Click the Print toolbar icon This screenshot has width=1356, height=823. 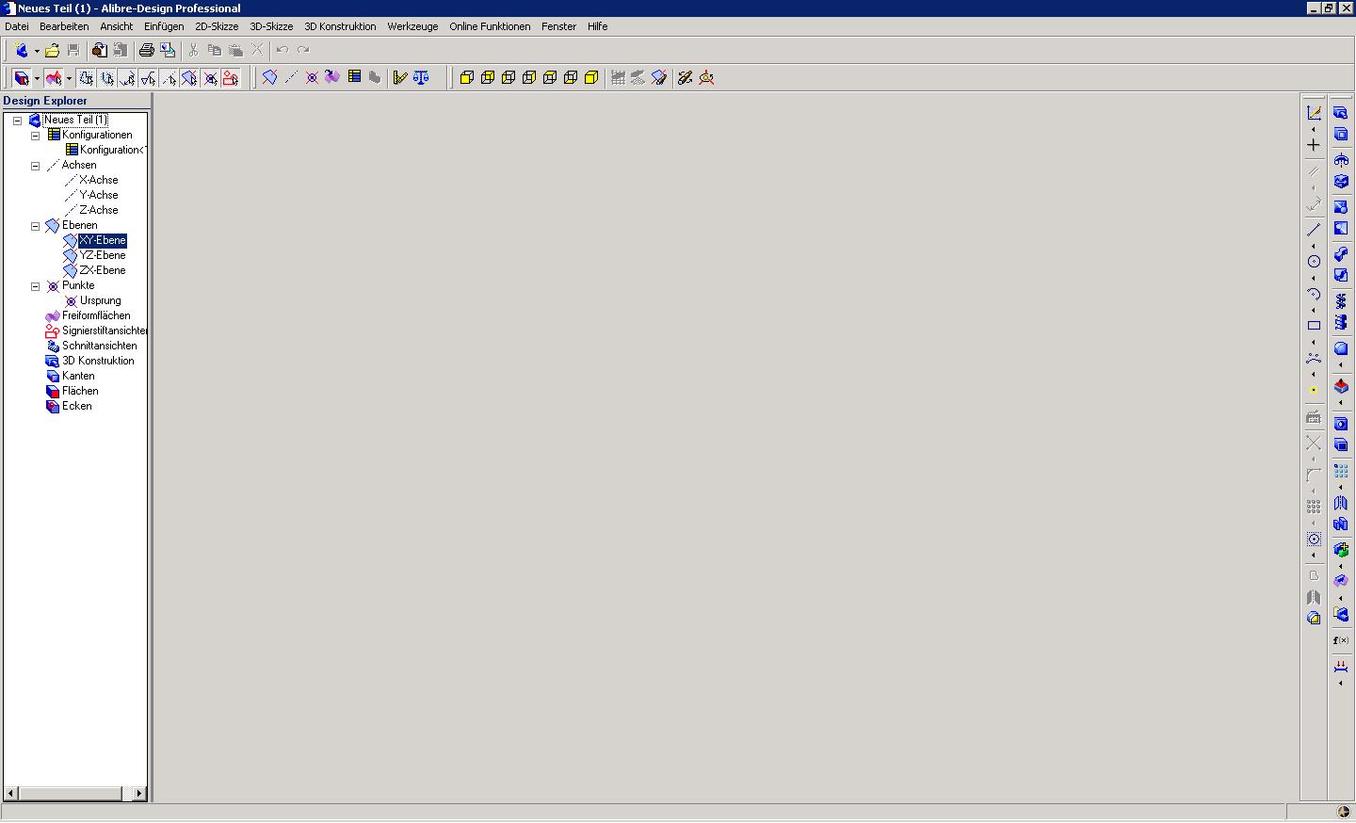point(147,50)
